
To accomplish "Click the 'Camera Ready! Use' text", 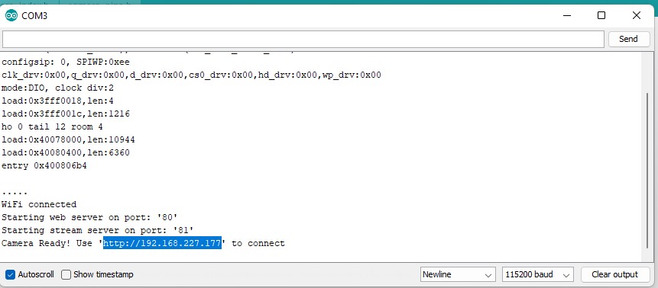I will (x=47, y=243).
